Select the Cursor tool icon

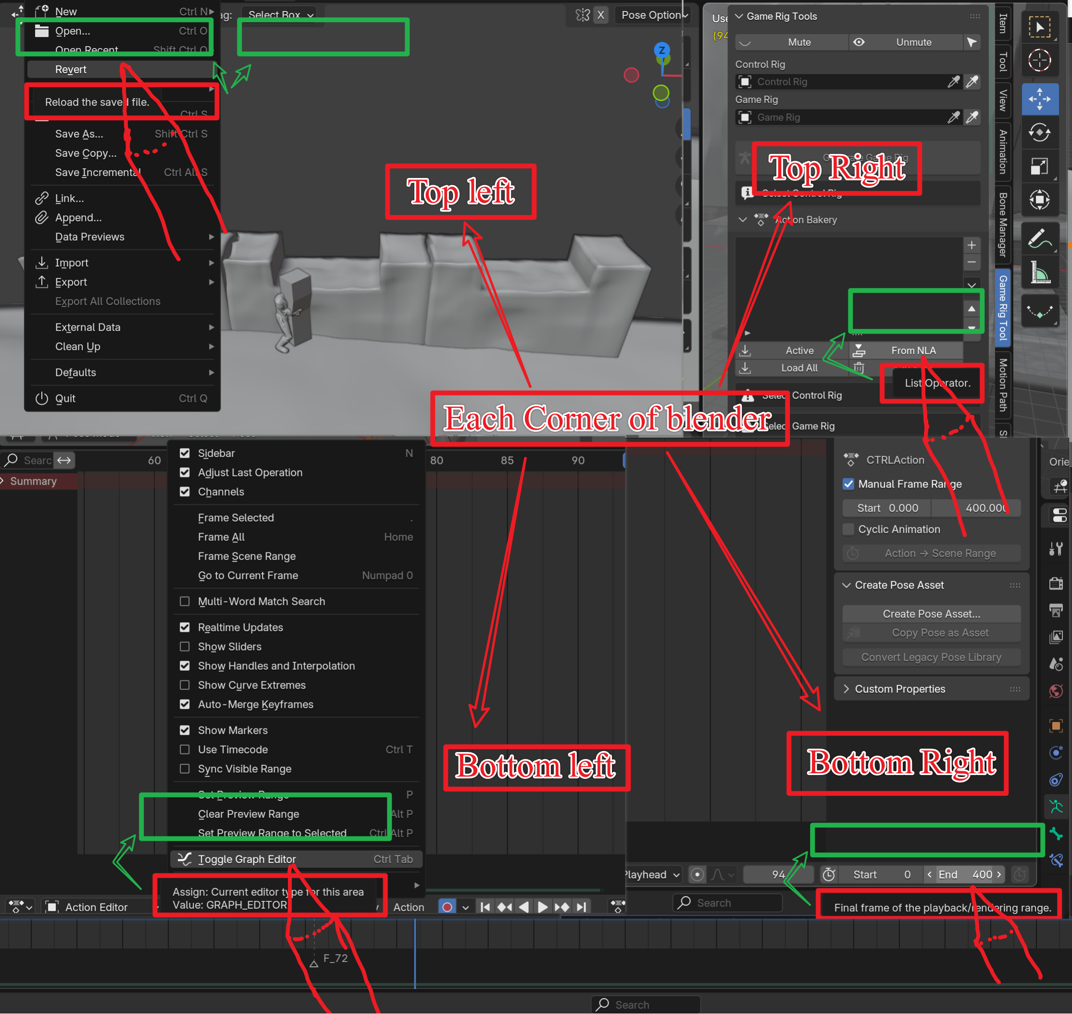tap(1040, 60)
